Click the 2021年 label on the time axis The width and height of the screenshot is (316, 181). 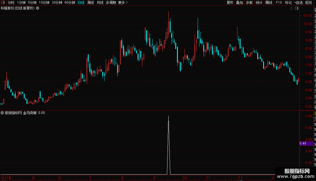point(6,178)
